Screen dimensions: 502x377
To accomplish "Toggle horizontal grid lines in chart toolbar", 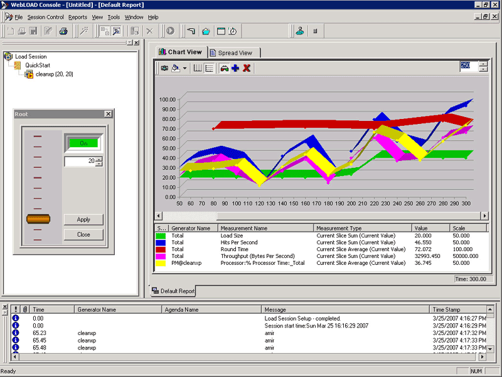I will (x=209, y=68).
